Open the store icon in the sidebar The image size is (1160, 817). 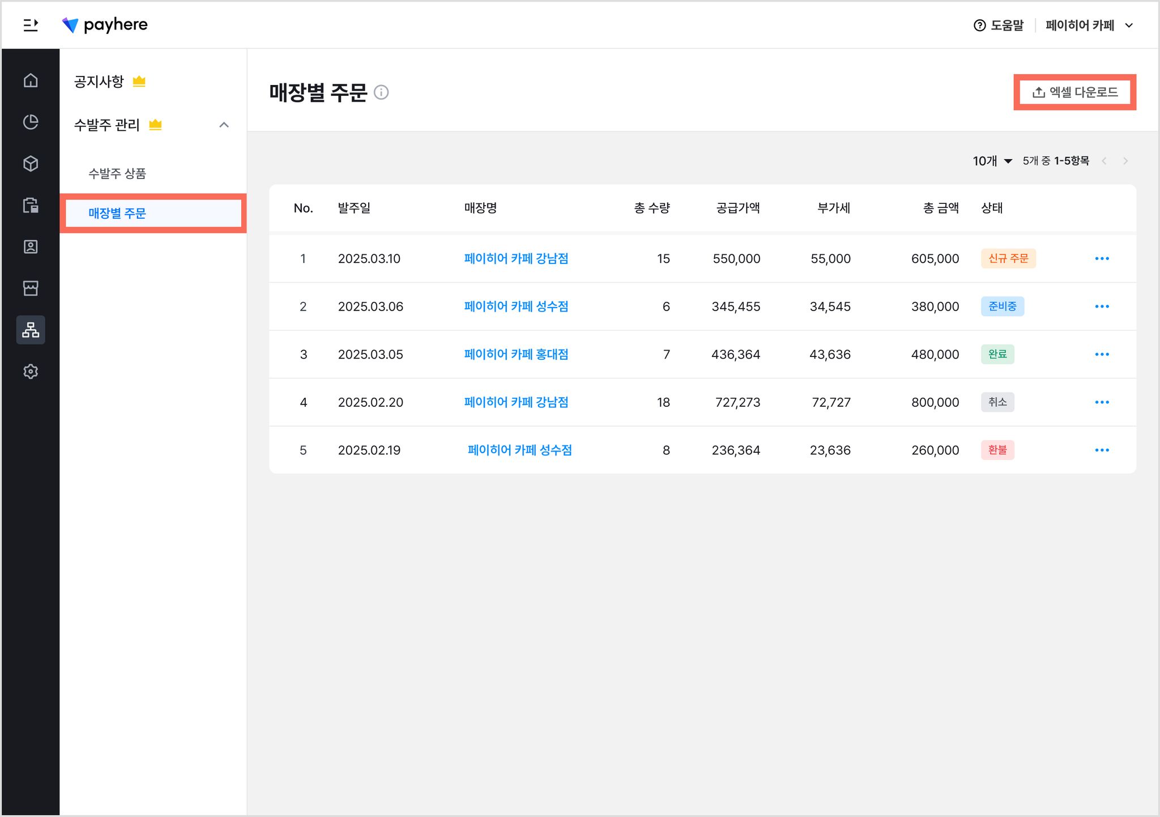click(x=31, y=288)
